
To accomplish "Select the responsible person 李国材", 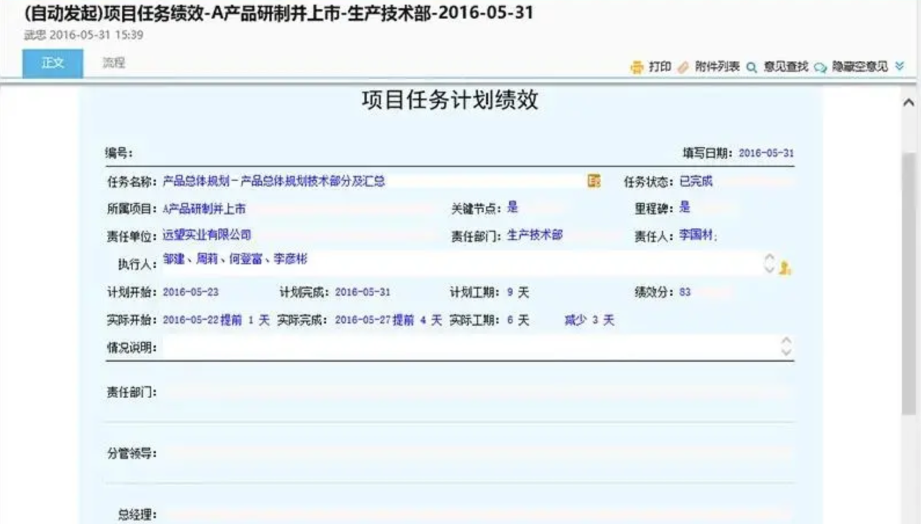I will pos(696,235).
